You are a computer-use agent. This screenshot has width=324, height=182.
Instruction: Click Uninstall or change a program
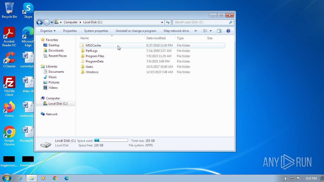136,31
